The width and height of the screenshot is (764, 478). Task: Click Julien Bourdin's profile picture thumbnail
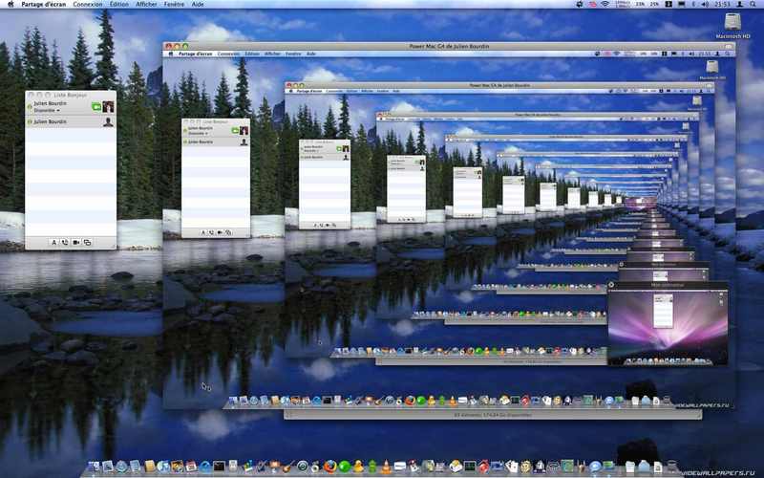(x=108, y=107)
